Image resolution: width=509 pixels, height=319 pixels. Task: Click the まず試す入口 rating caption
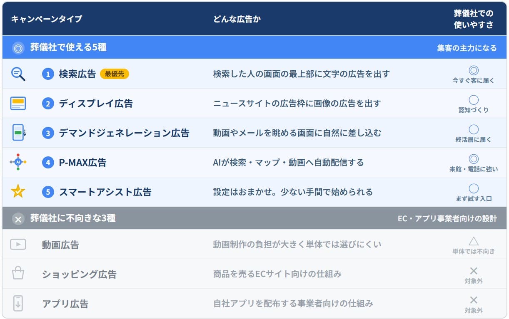point(474,199)
